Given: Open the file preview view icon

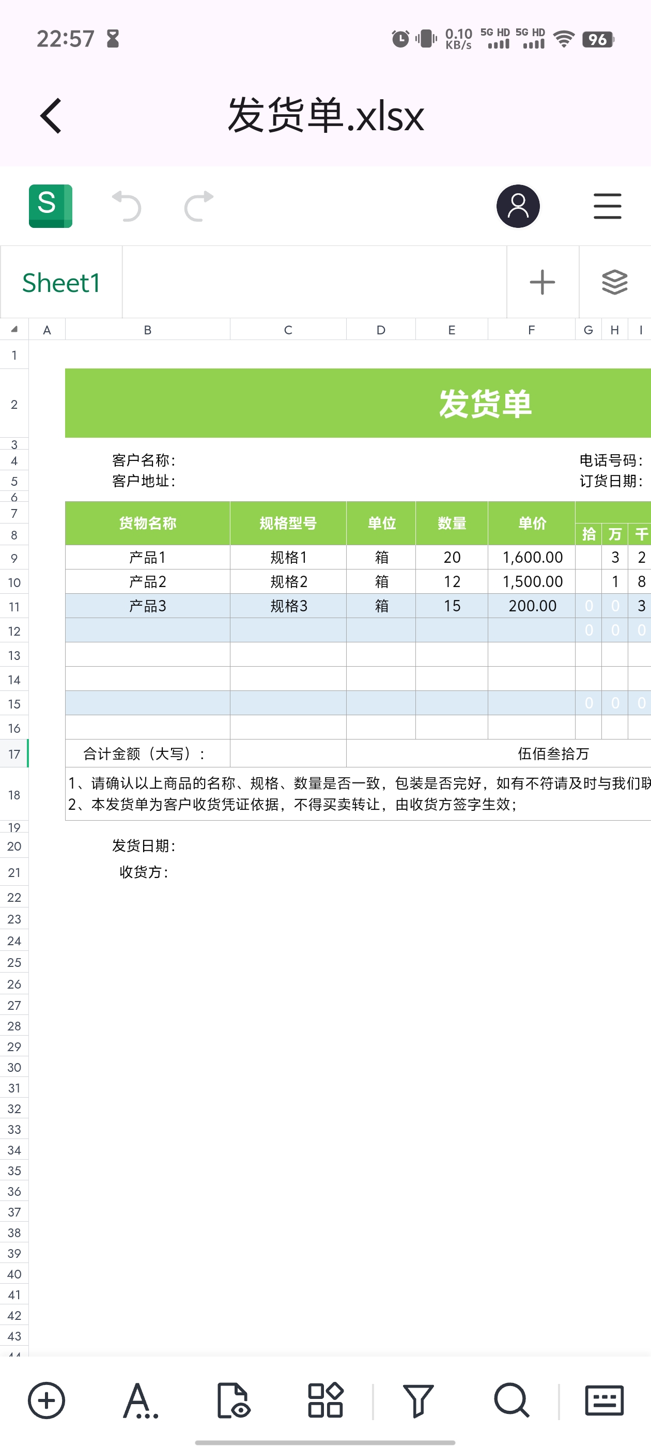Looking at the screenshot, I should click(233, 1400).
